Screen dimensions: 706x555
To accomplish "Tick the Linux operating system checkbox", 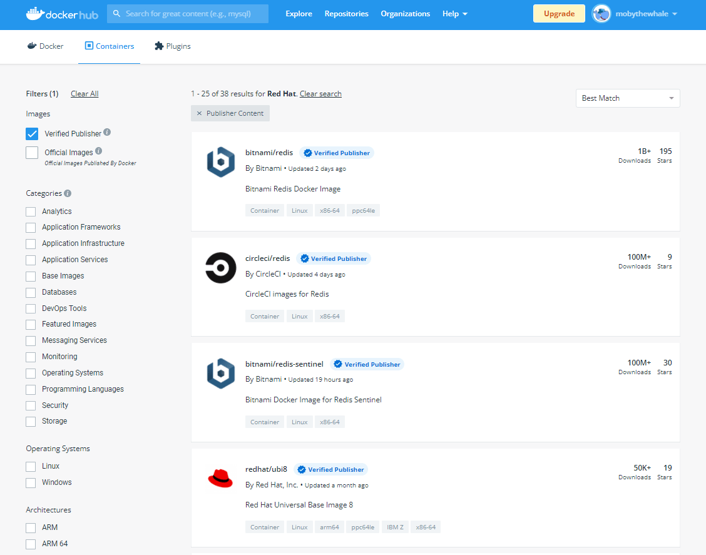I will click(31, 466).
